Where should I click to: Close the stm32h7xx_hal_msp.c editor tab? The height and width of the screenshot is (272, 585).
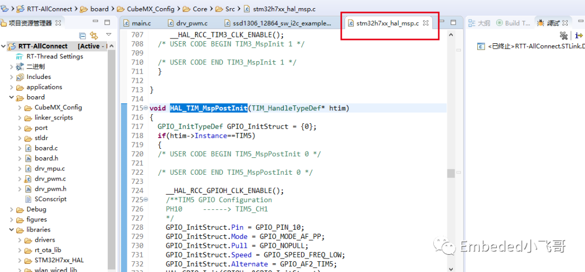426,23
